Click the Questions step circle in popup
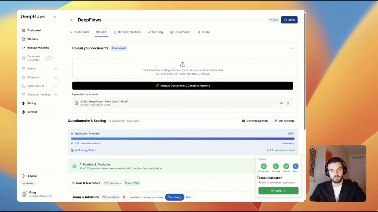This screenshot has height=212, width=378. coord(264,166)
